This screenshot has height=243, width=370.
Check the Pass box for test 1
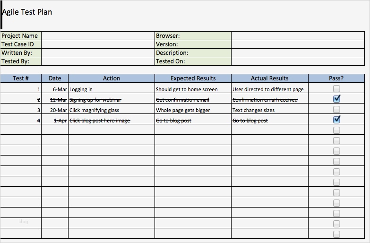coord(336,88)
